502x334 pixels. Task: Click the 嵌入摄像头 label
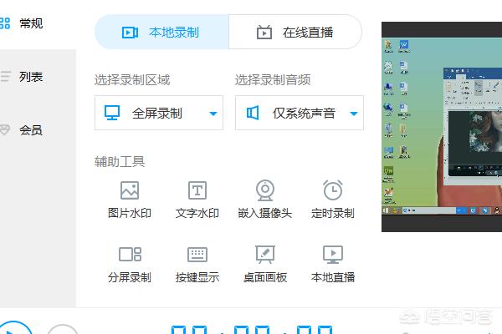click(x=265, y=213)
